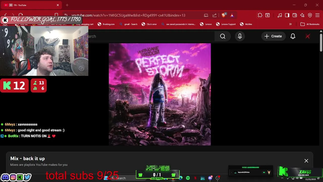Reload the current YouTube page
This screenshot has width=323, height=182.
(x=21, y=15)
